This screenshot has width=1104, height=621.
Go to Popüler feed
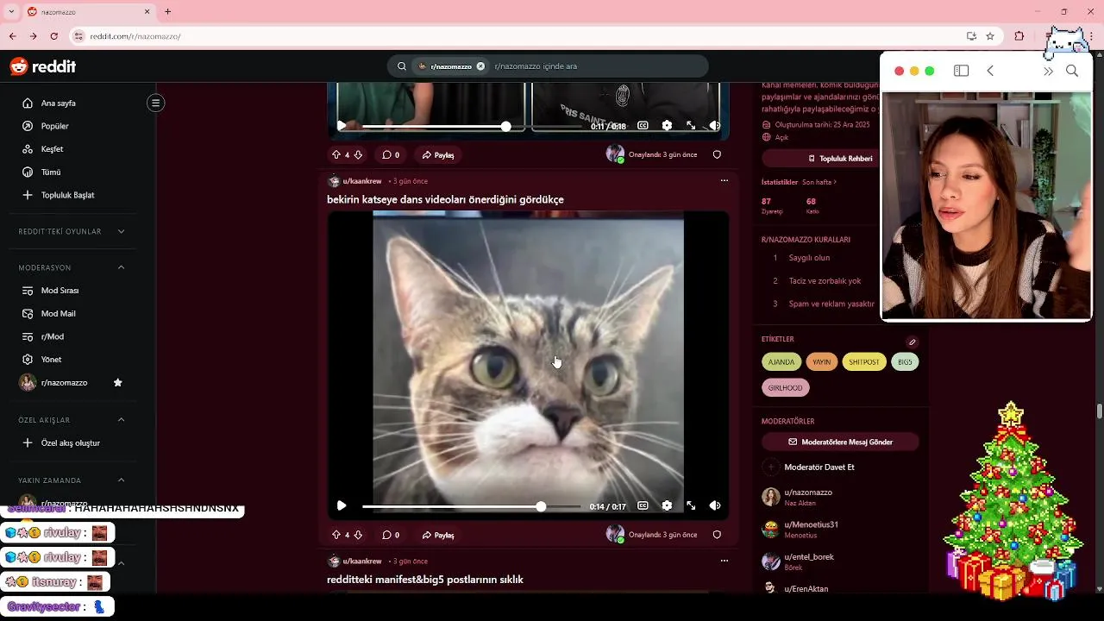[x=54, y=126]
